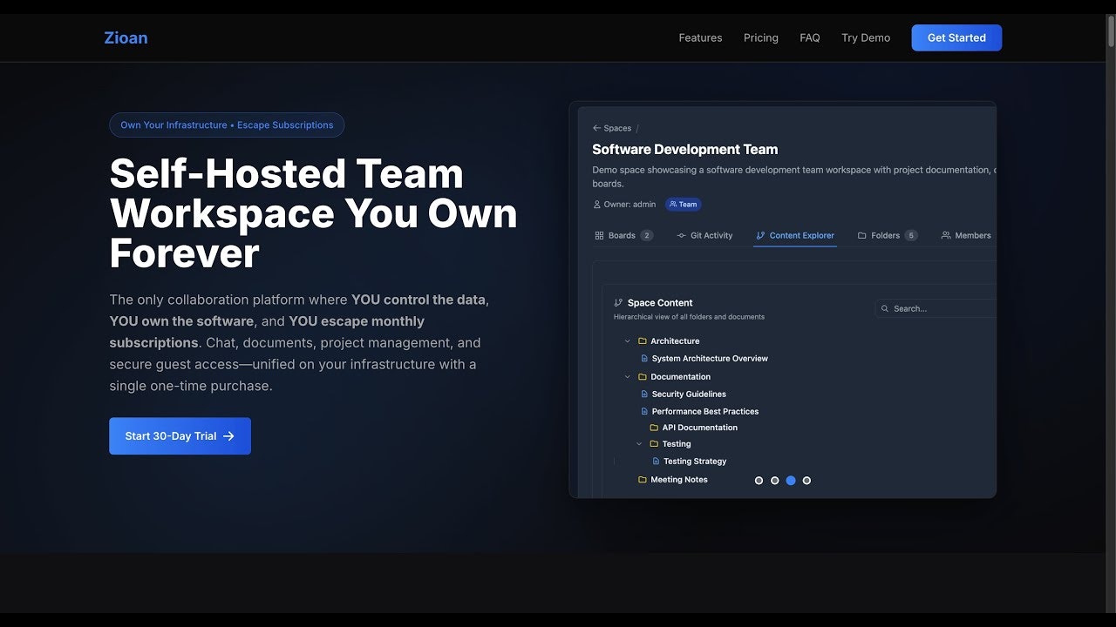Open FAQ in the navigation bar

[x=810, y=37]
